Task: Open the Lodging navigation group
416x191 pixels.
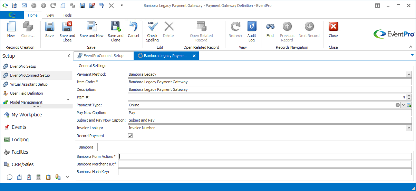Action: [x=37, y=140]
